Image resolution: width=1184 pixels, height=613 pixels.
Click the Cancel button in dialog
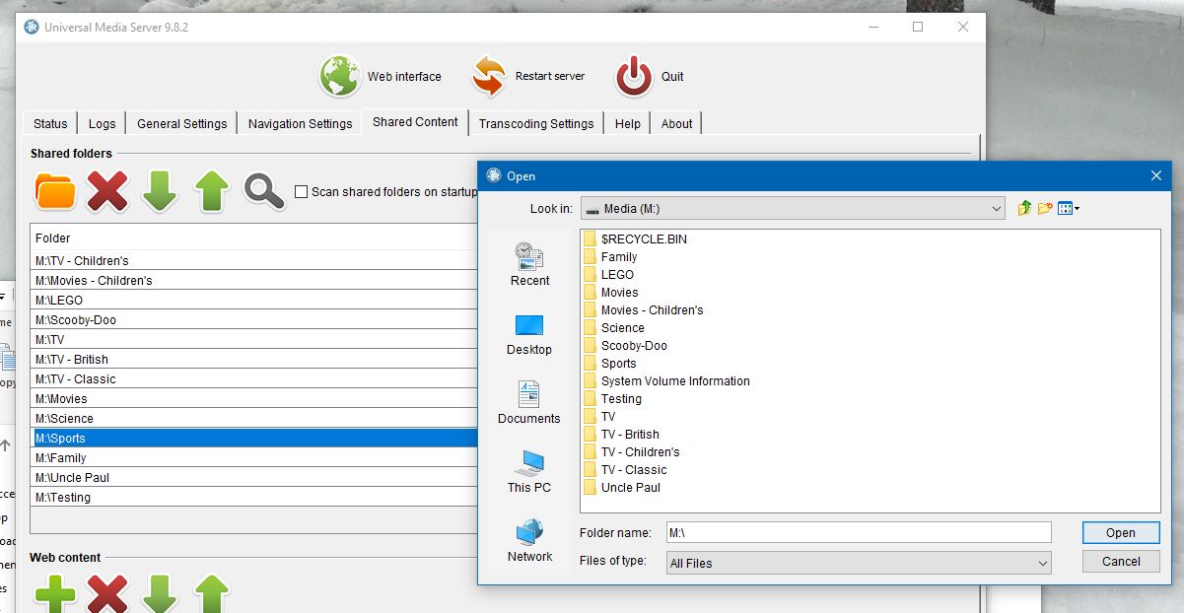pos(1121,561)
